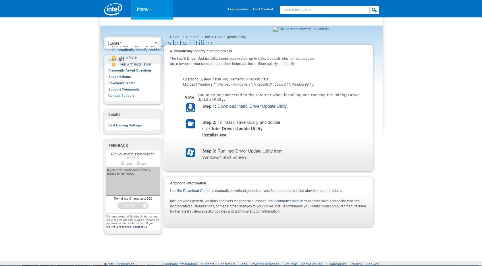Click the Step 3 Windows icon
The image size is (482, 266).
click(190, 153)
